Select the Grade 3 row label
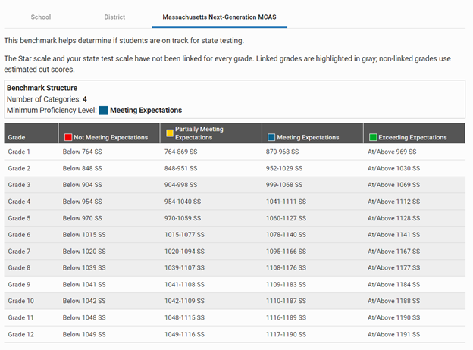The width and height of the screenshot is (473, 350). point(19,185)
